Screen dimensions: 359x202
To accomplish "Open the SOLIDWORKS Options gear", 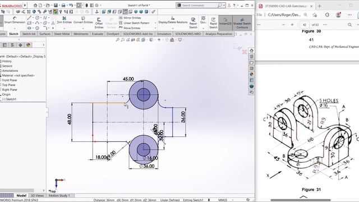I will tap(96, 5).
